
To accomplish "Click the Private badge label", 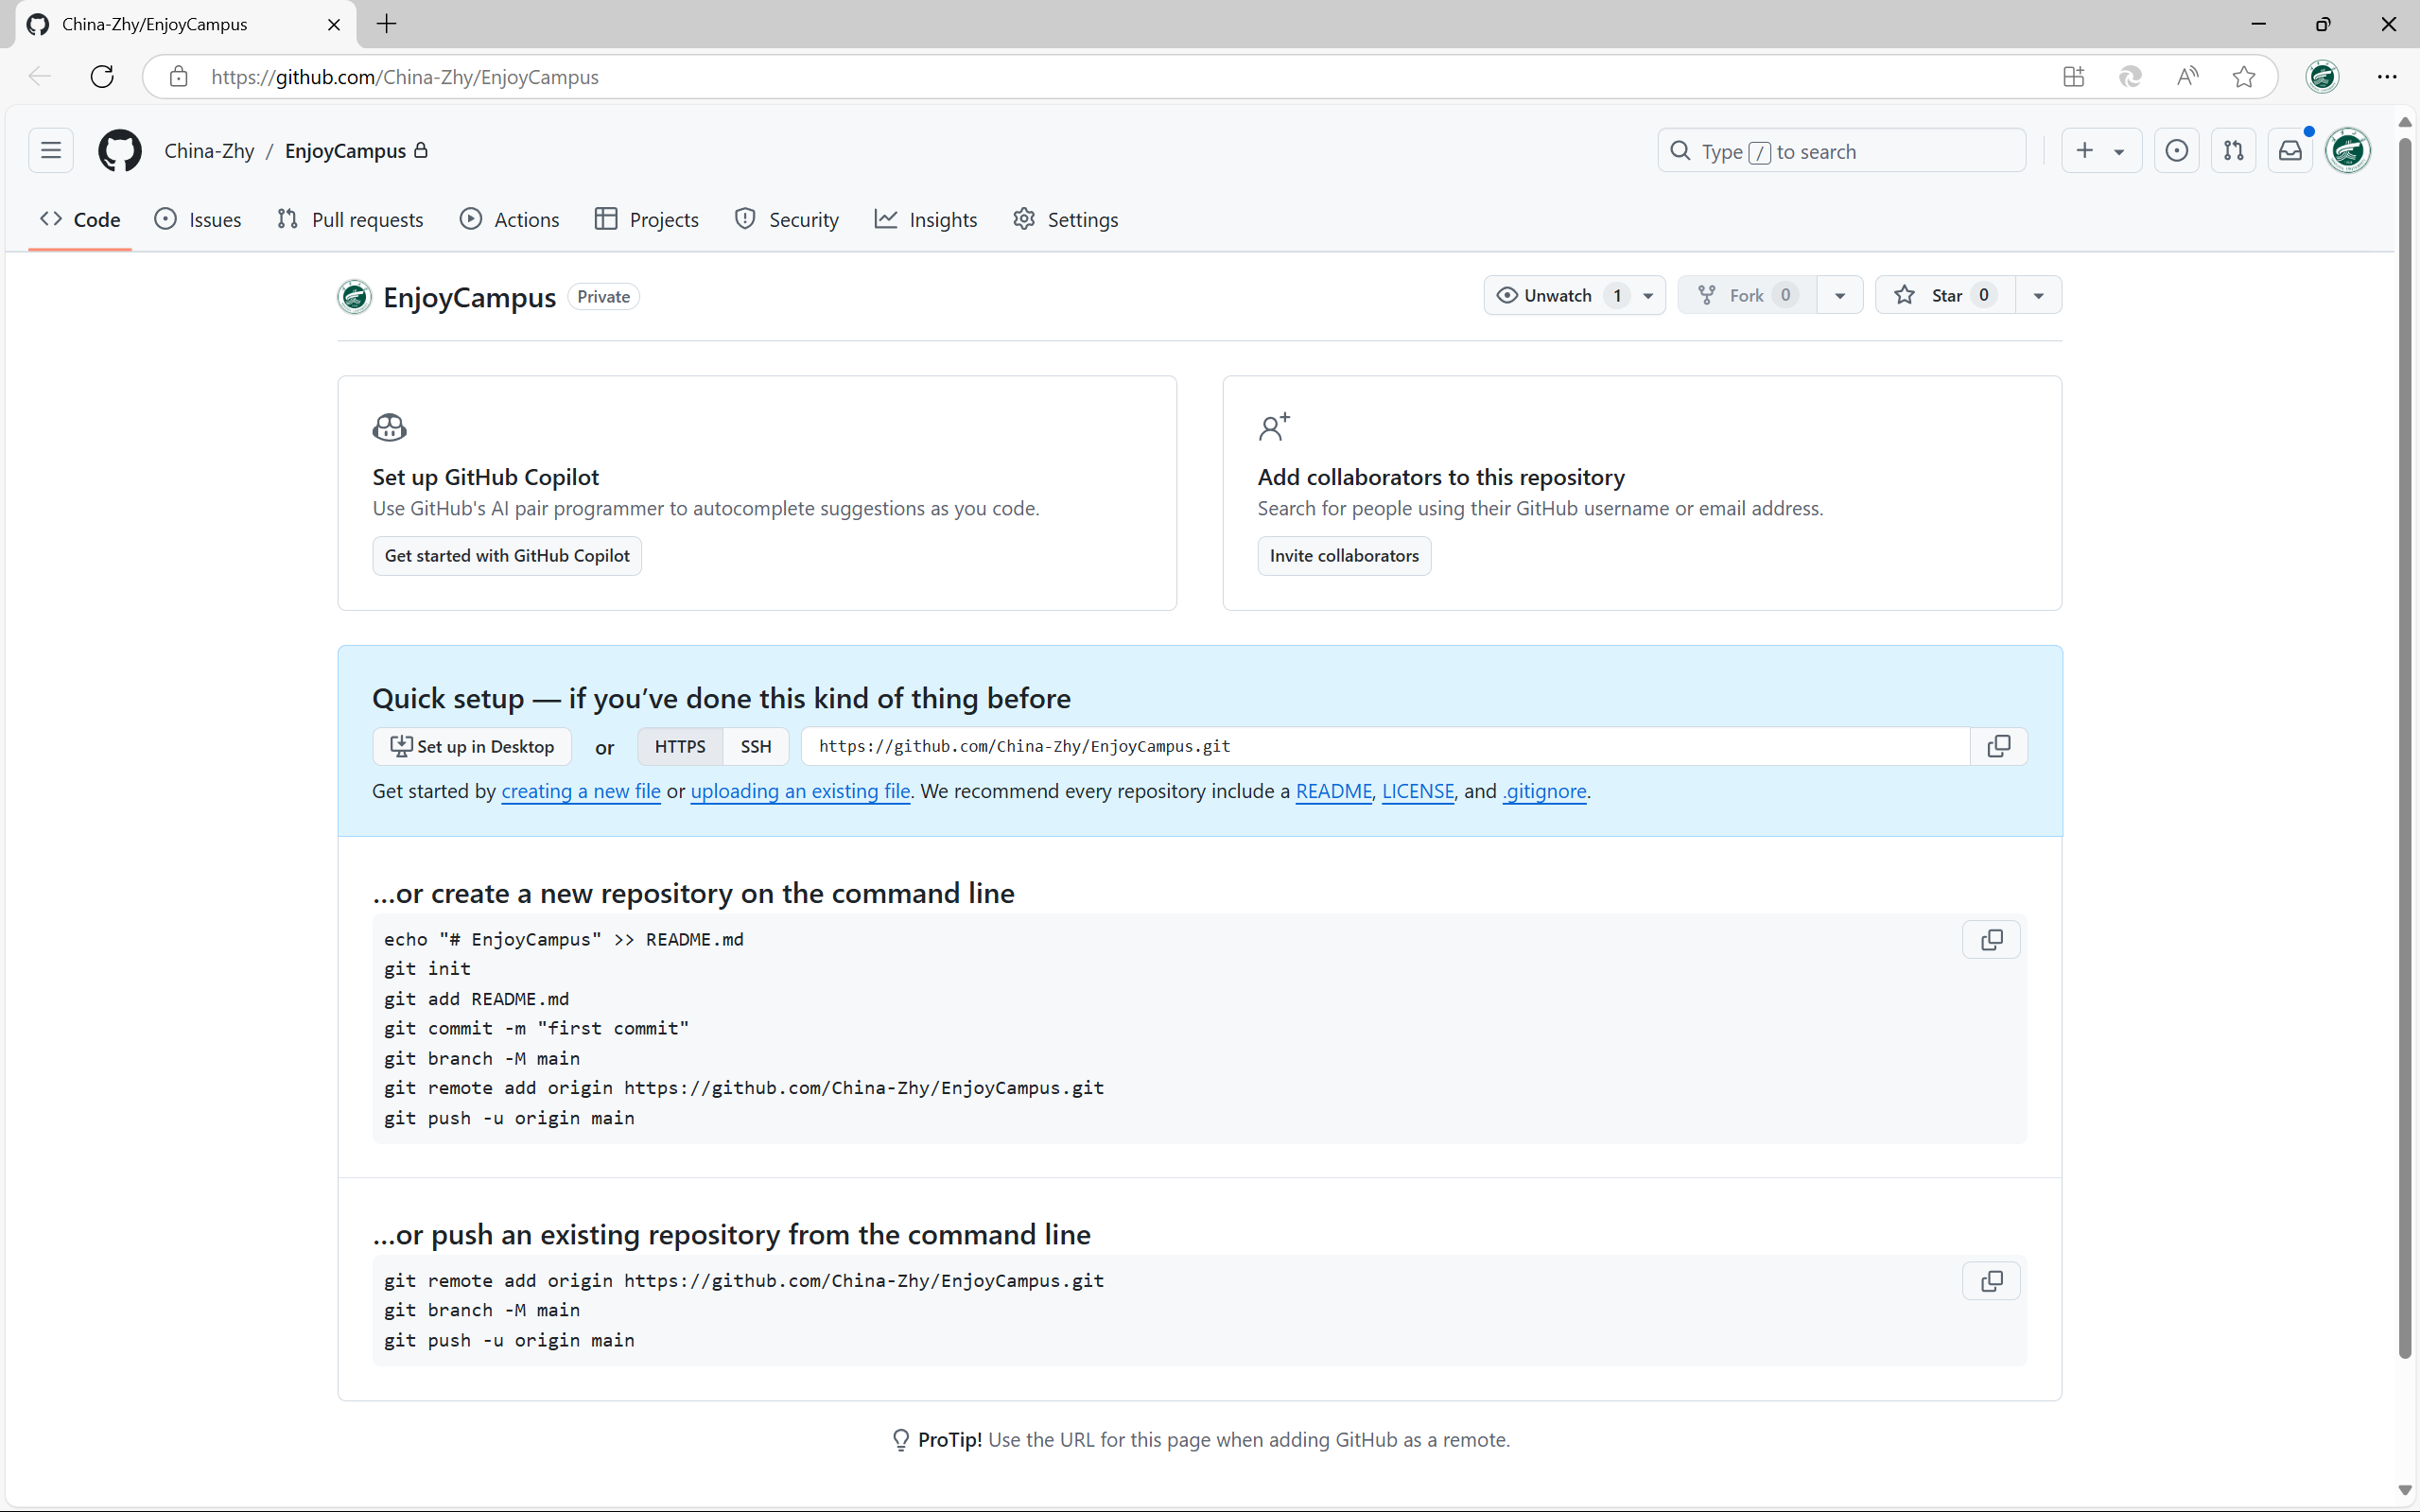I will point(603,297).
